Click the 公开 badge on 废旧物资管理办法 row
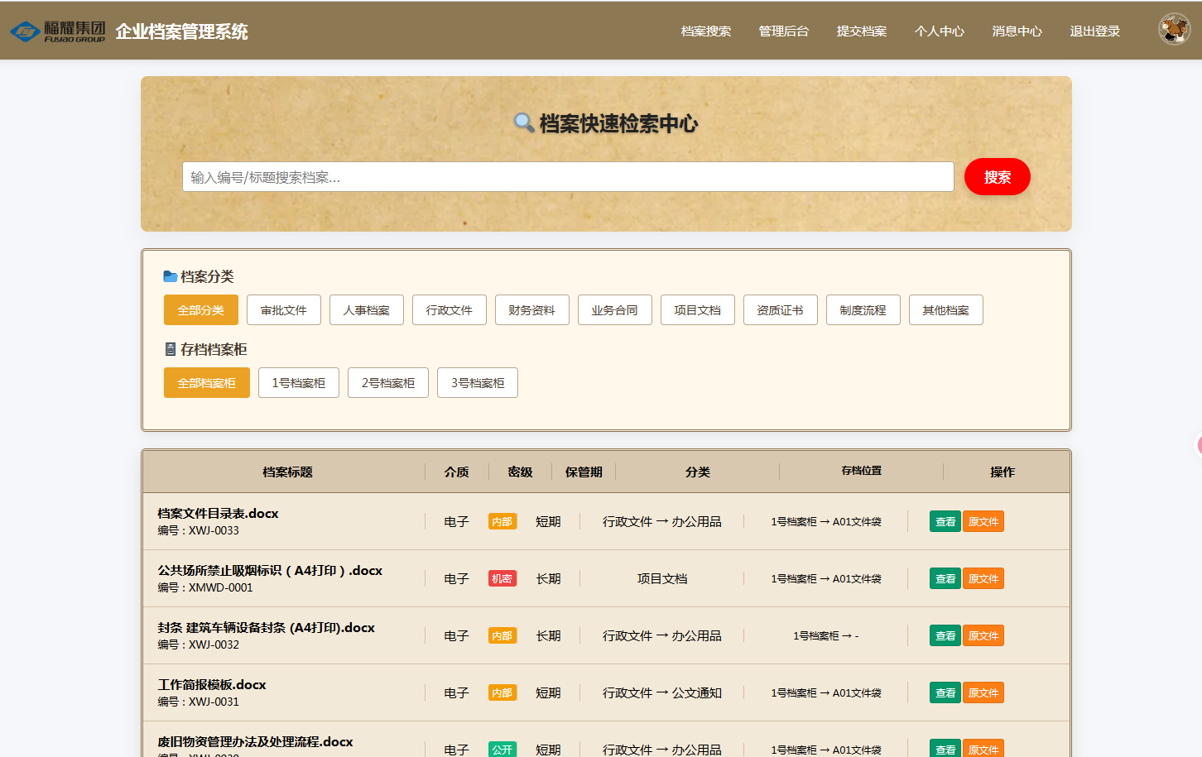Screen dimensions: 1202x757 [x=502, y=750]
